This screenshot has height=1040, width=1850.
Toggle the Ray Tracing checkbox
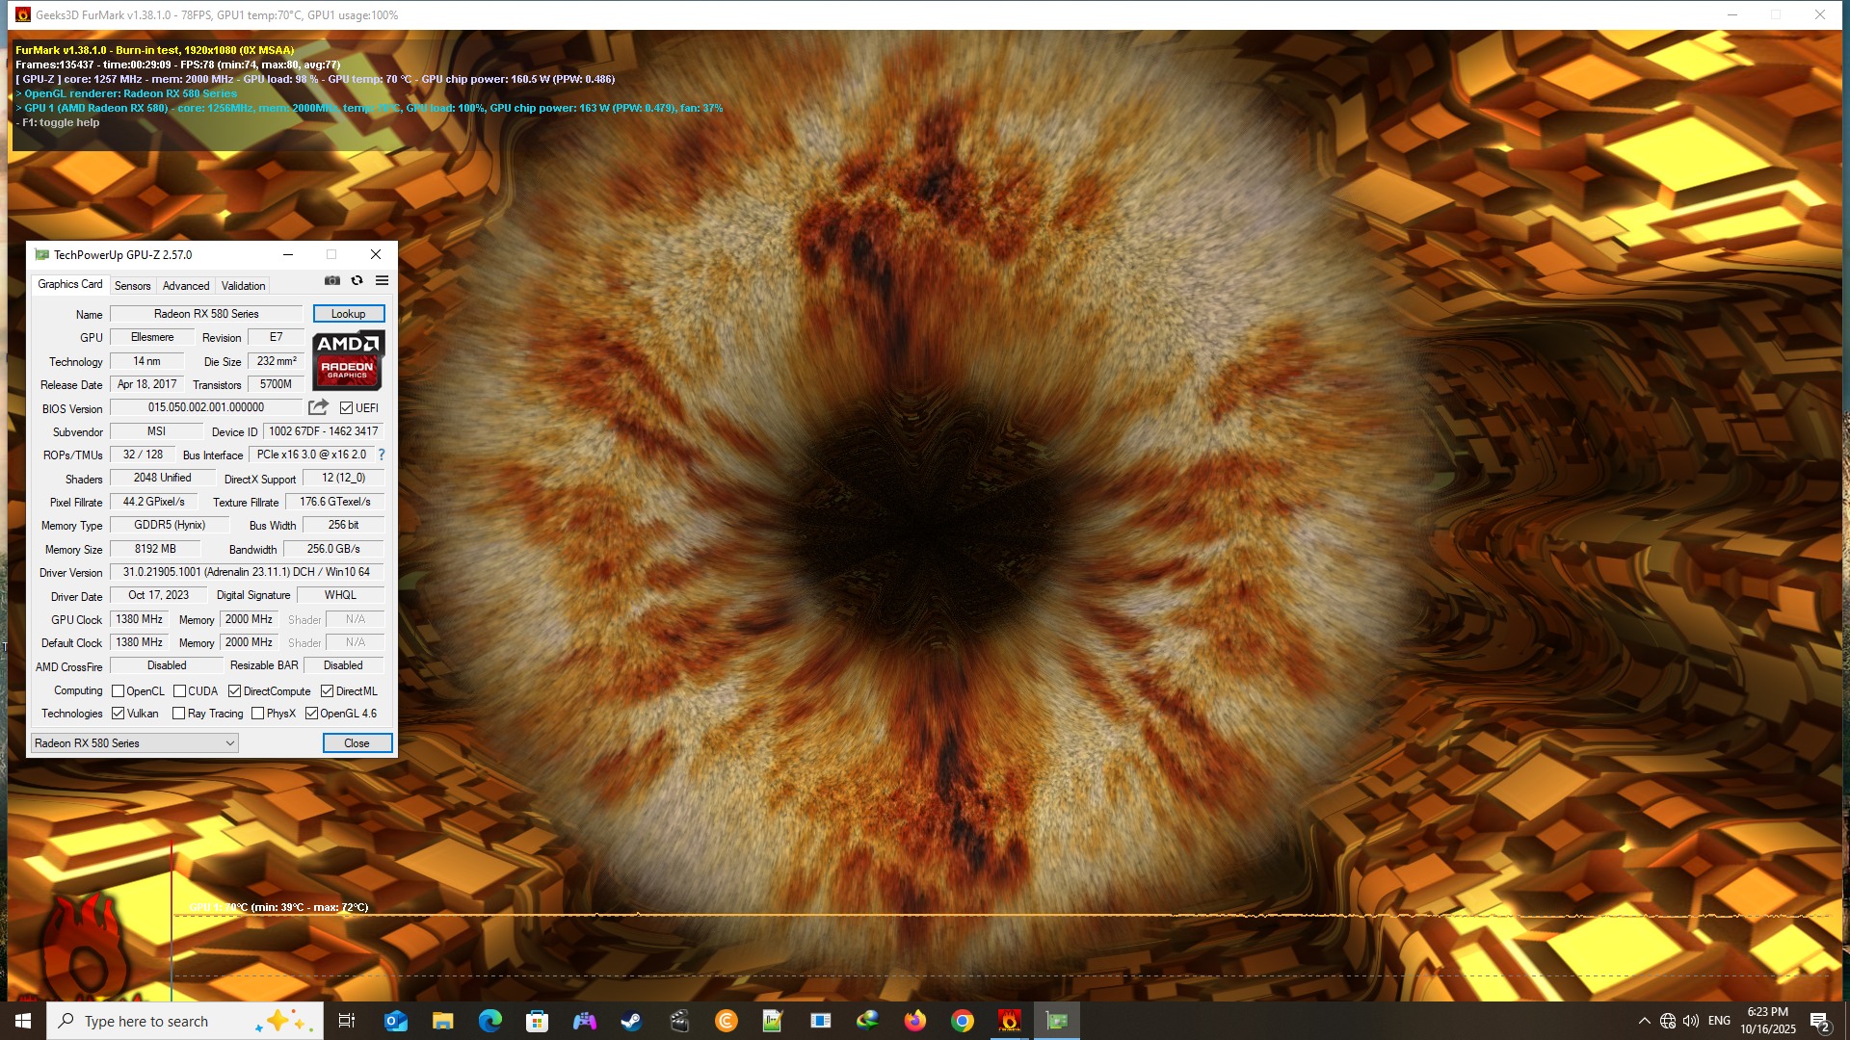click(179, 714)
